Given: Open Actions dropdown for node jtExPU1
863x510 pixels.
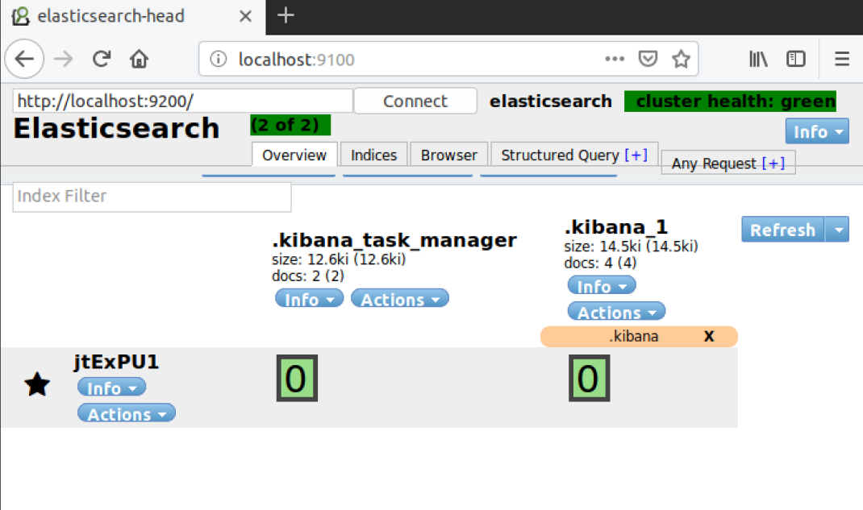Looking at the screenshot, I should pyautogui.click(x=127, y=413).
